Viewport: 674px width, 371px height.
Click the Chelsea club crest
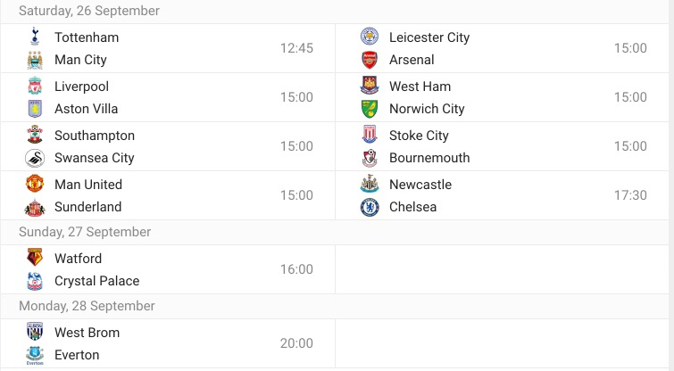(370, 207)
